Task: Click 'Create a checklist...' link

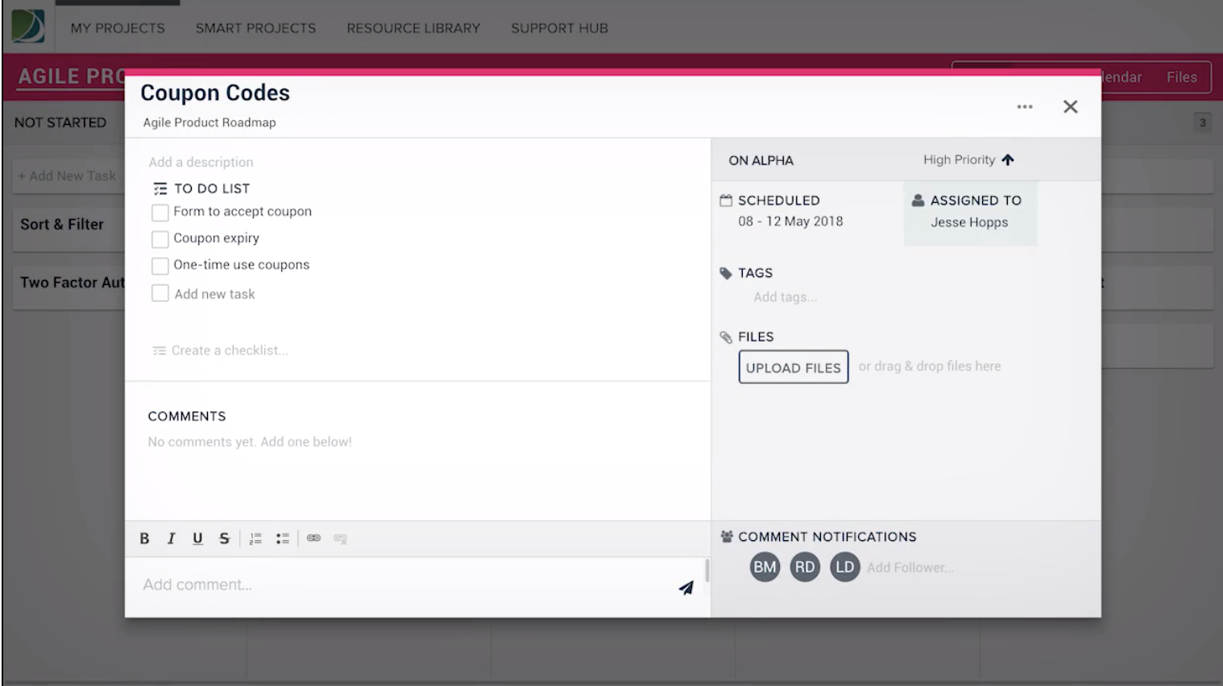Action: (221, 350)
